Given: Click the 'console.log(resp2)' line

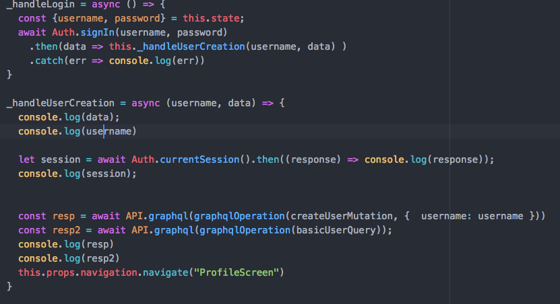Looking at the screenshot, I should (69, 258).
